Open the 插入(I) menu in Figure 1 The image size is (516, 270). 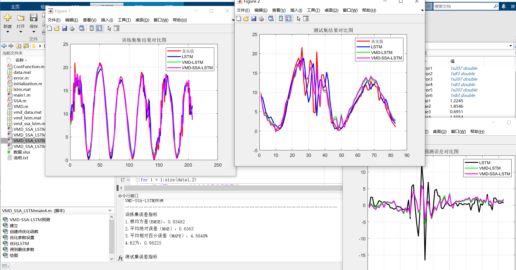coord(107,20)
